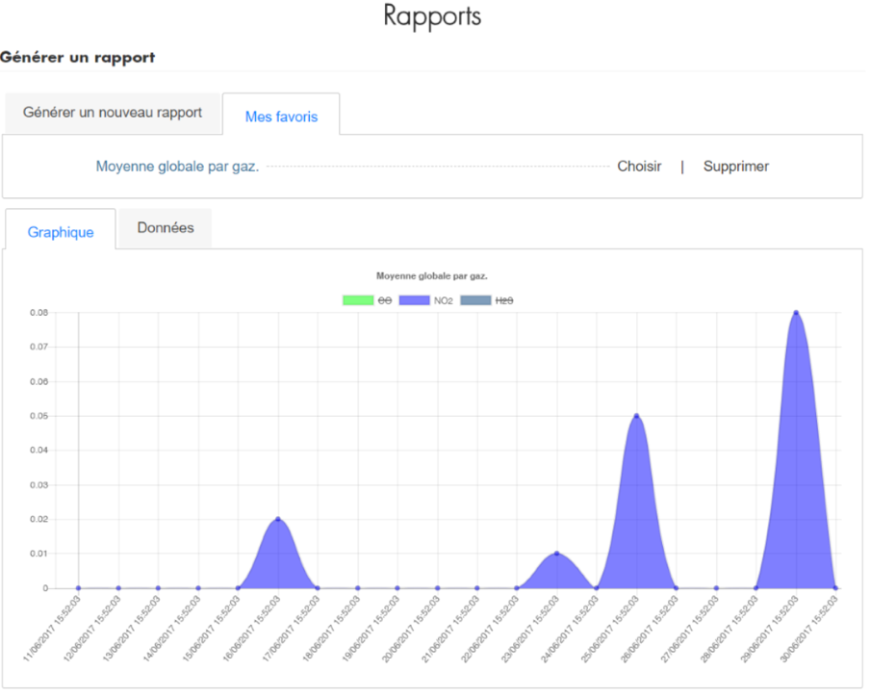Image resolution: width=870 pixels, height=698 pixels.
Task: Toggle the CO green legend swatch
Action: 358,300
